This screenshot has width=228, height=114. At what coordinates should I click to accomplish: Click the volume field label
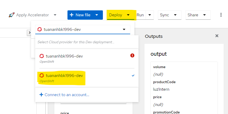(159, 67)
